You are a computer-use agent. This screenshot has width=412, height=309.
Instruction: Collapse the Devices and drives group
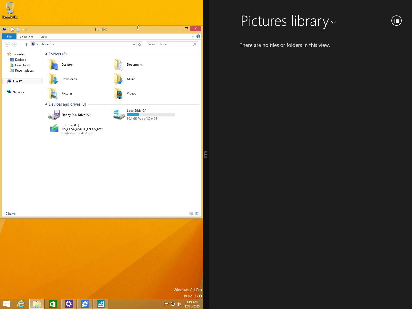45,104
